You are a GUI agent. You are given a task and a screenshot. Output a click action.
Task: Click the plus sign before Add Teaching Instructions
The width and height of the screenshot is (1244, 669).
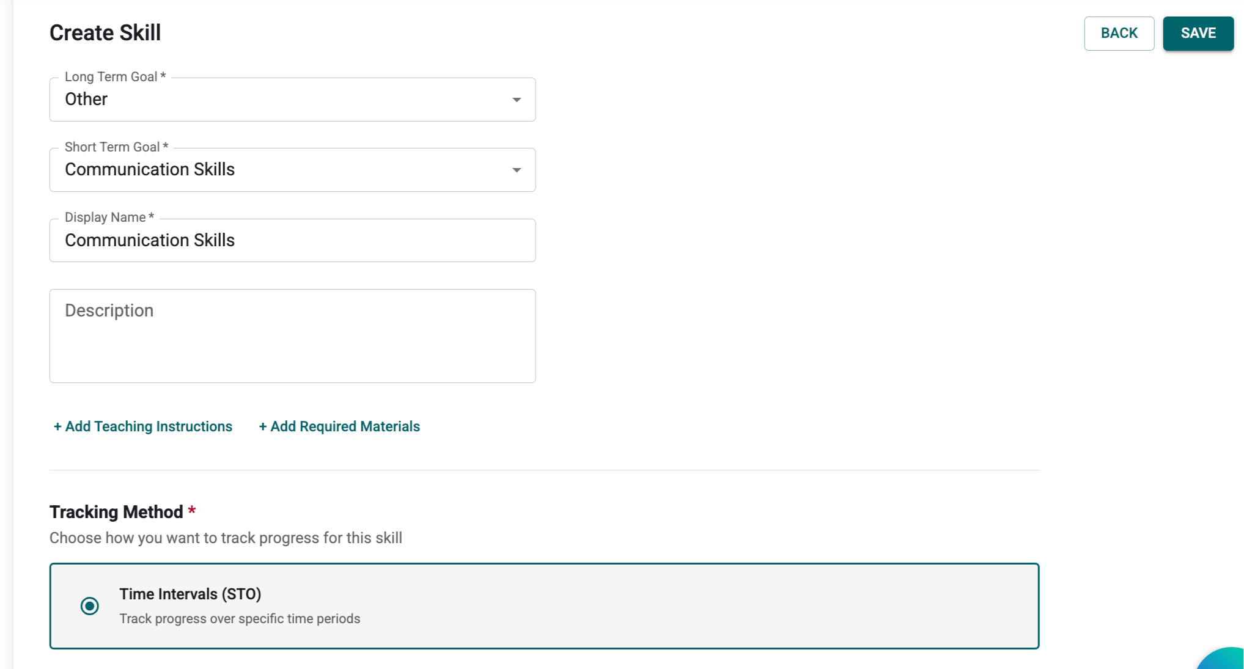click(x=57, y=426)
